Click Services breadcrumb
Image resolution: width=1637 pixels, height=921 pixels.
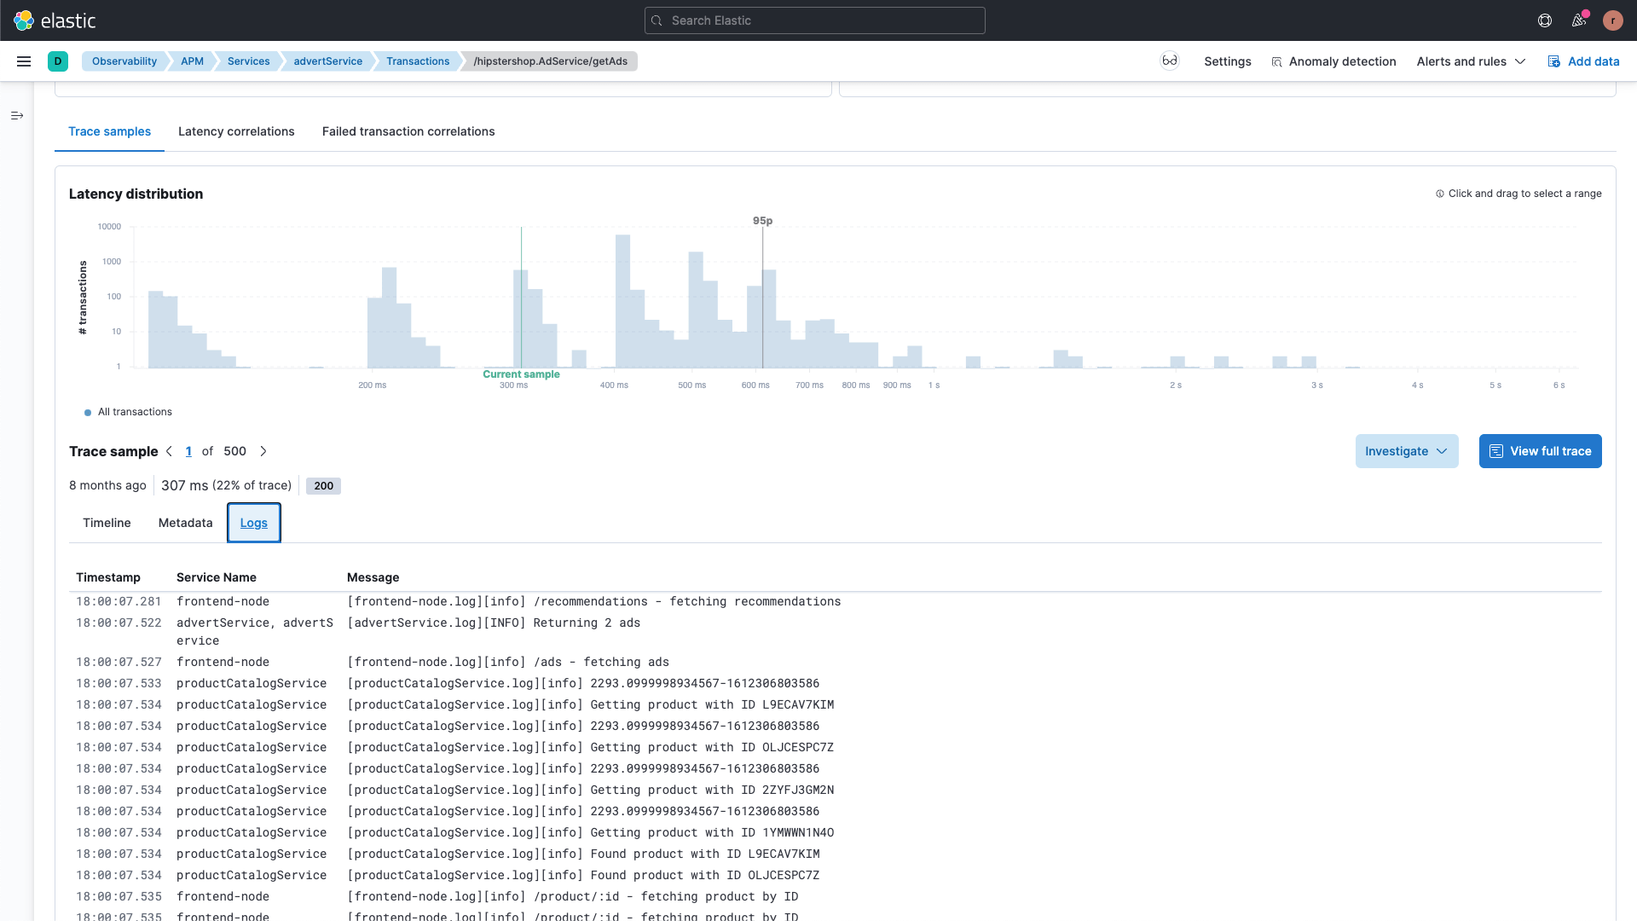[248, 61]
